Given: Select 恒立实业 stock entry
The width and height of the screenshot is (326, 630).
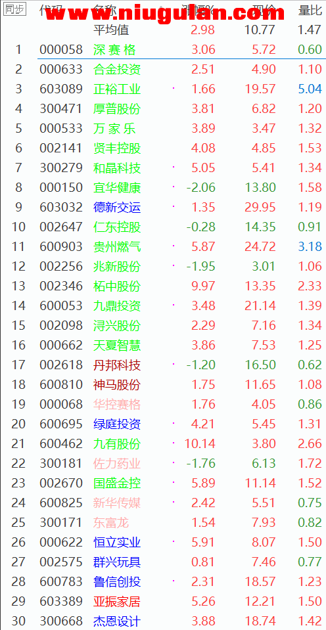Looking at the screenshot, I should point(117,542).
